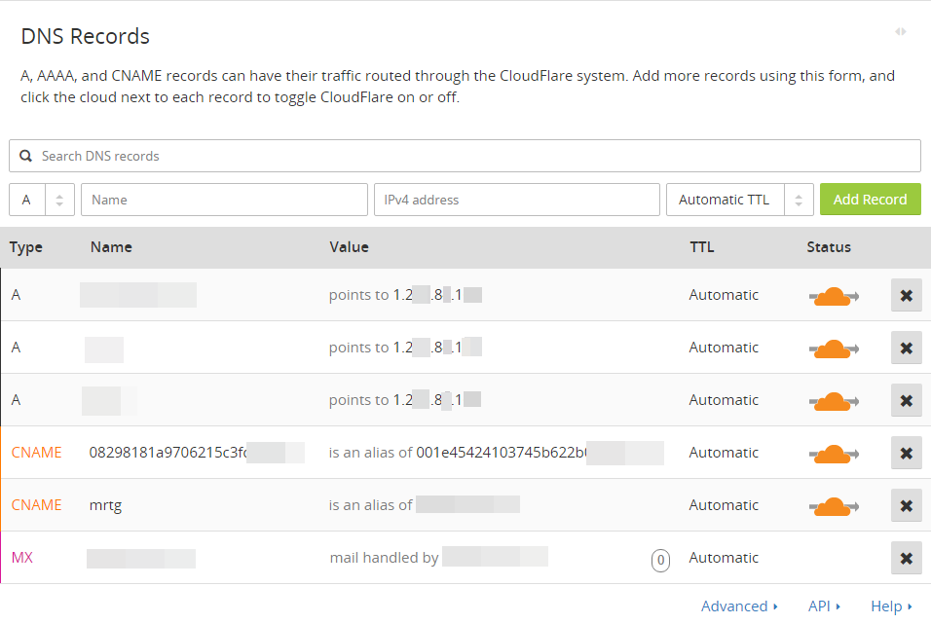
Task: Delete the third A record
Action: [906, 400]
